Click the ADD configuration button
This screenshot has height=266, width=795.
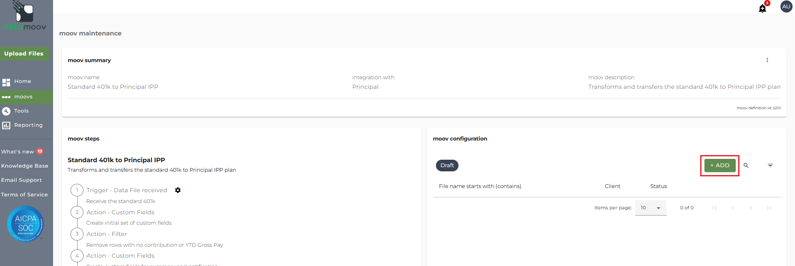[720, 166]
